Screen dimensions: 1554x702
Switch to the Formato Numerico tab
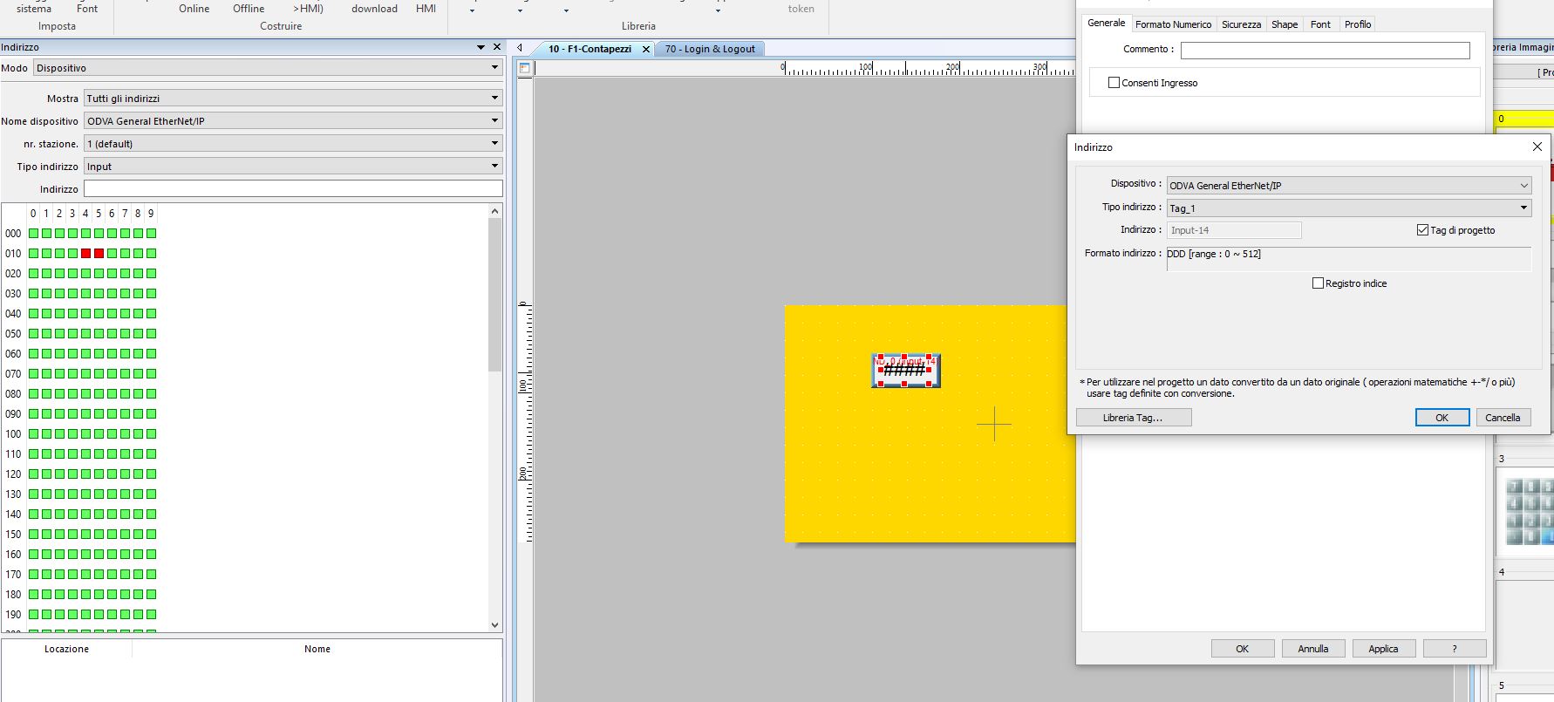pos(1173,24)
